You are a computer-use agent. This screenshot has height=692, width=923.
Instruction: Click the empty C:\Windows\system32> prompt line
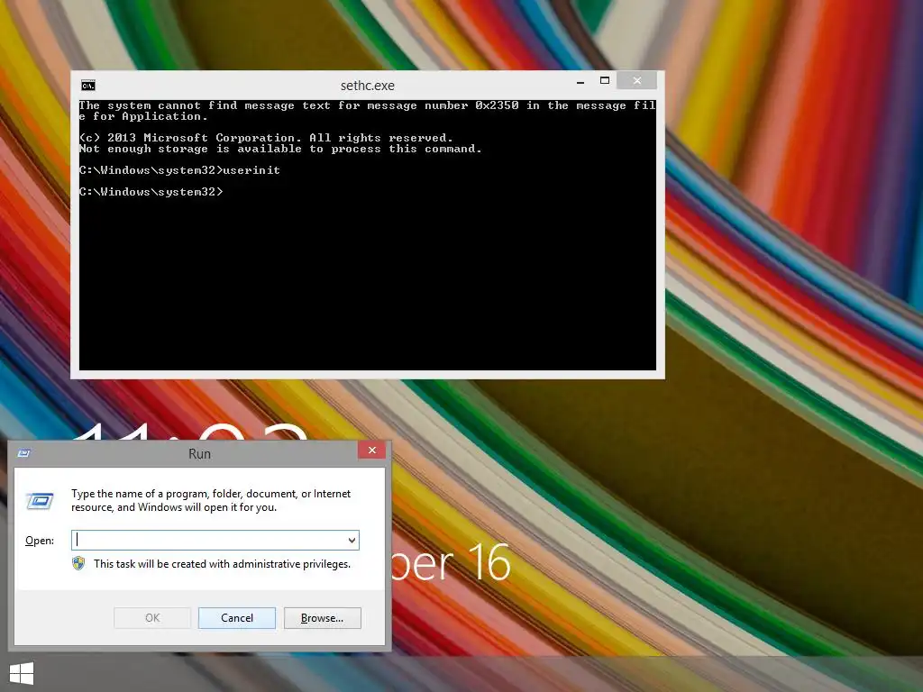[151, 191]
